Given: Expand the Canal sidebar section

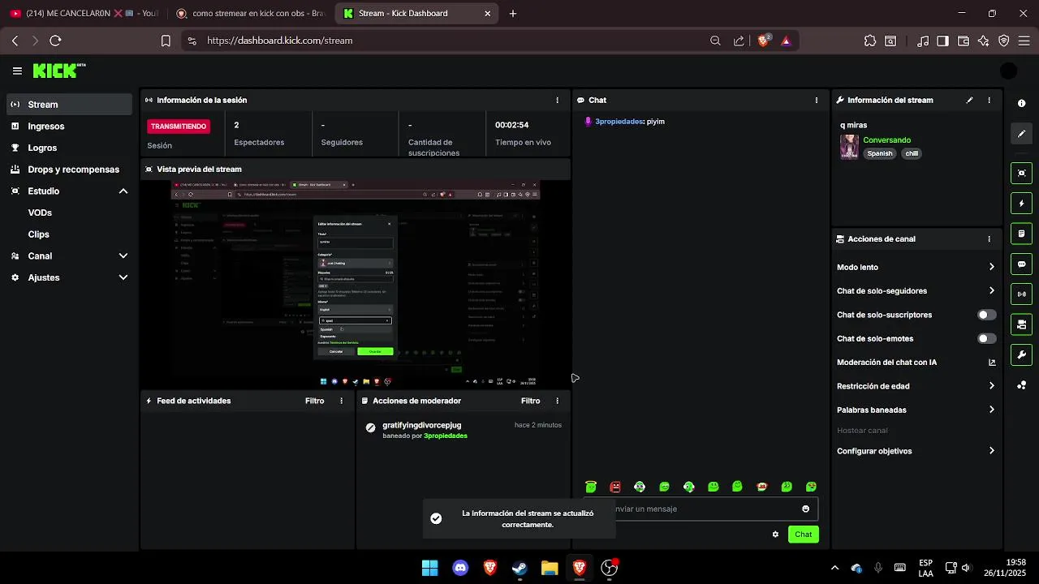Looking at the screenshot, I should [x=123, y=255].
